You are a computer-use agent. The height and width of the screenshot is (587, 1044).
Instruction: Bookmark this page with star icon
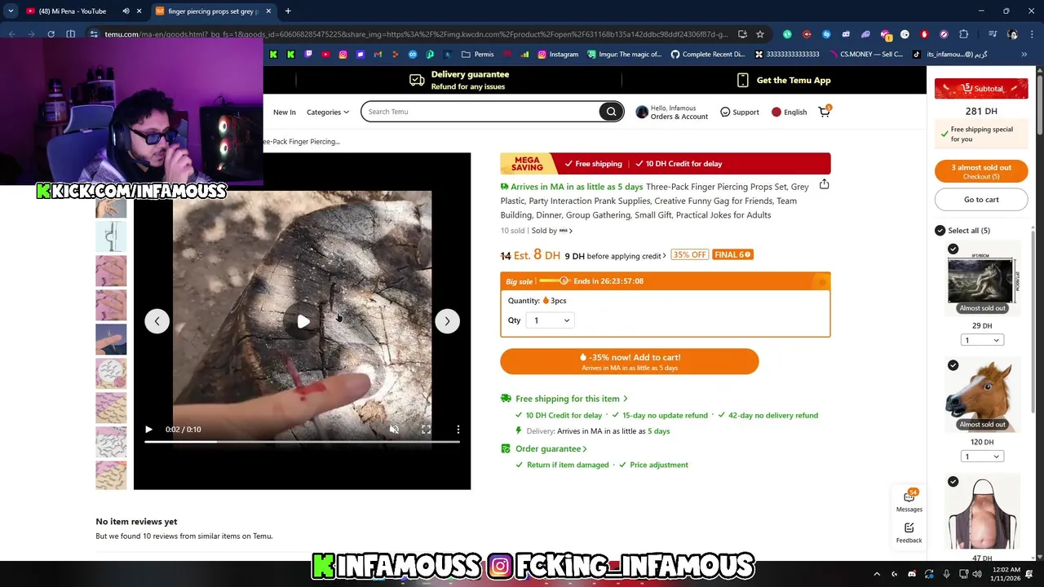click(x=760, y=34)
